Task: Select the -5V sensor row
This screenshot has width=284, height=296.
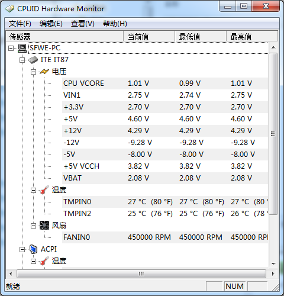Action: (165, 155)
